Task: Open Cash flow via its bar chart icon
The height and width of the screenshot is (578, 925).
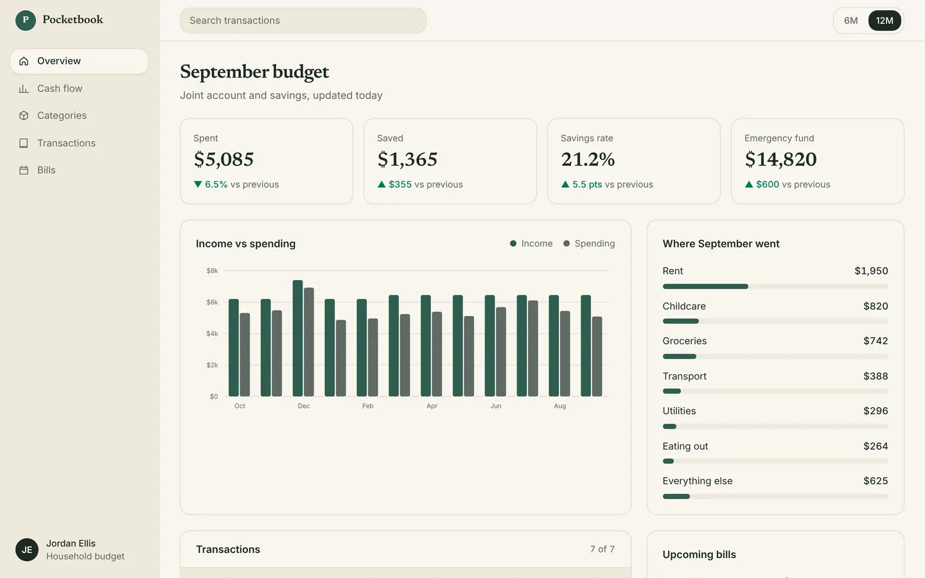Action: tap(24, 89)
